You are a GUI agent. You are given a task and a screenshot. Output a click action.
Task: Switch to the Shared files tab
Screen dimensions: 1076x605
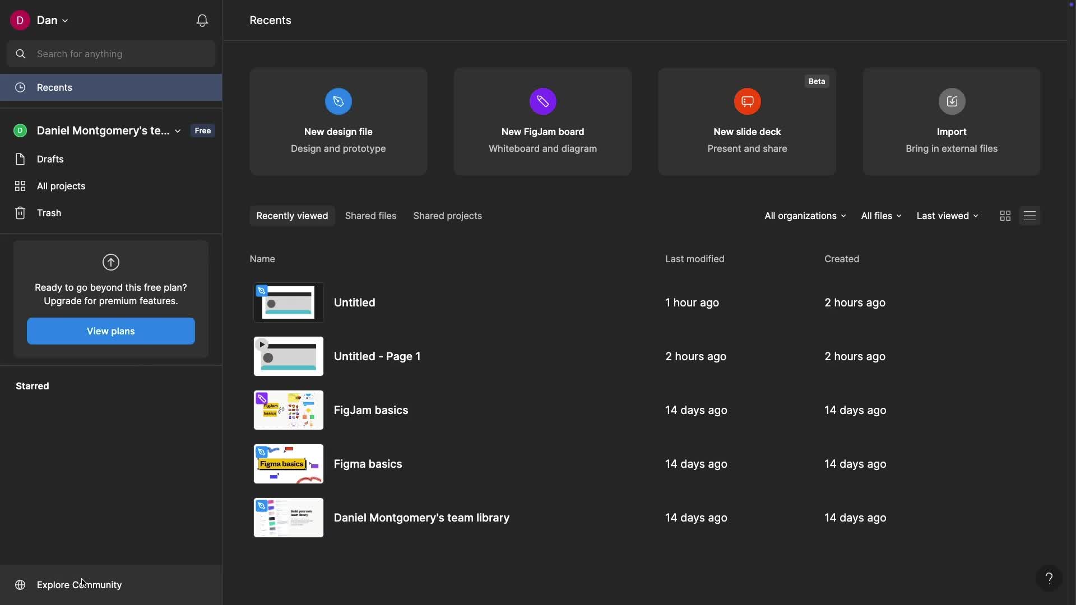pyautogui.click(x=370, y=216)
